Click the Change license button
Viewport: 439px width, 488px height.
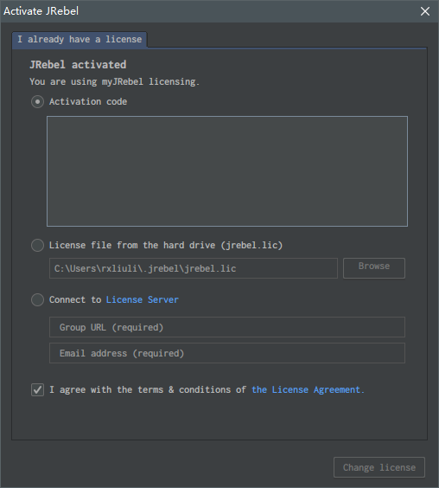click(x=379, y=467)
